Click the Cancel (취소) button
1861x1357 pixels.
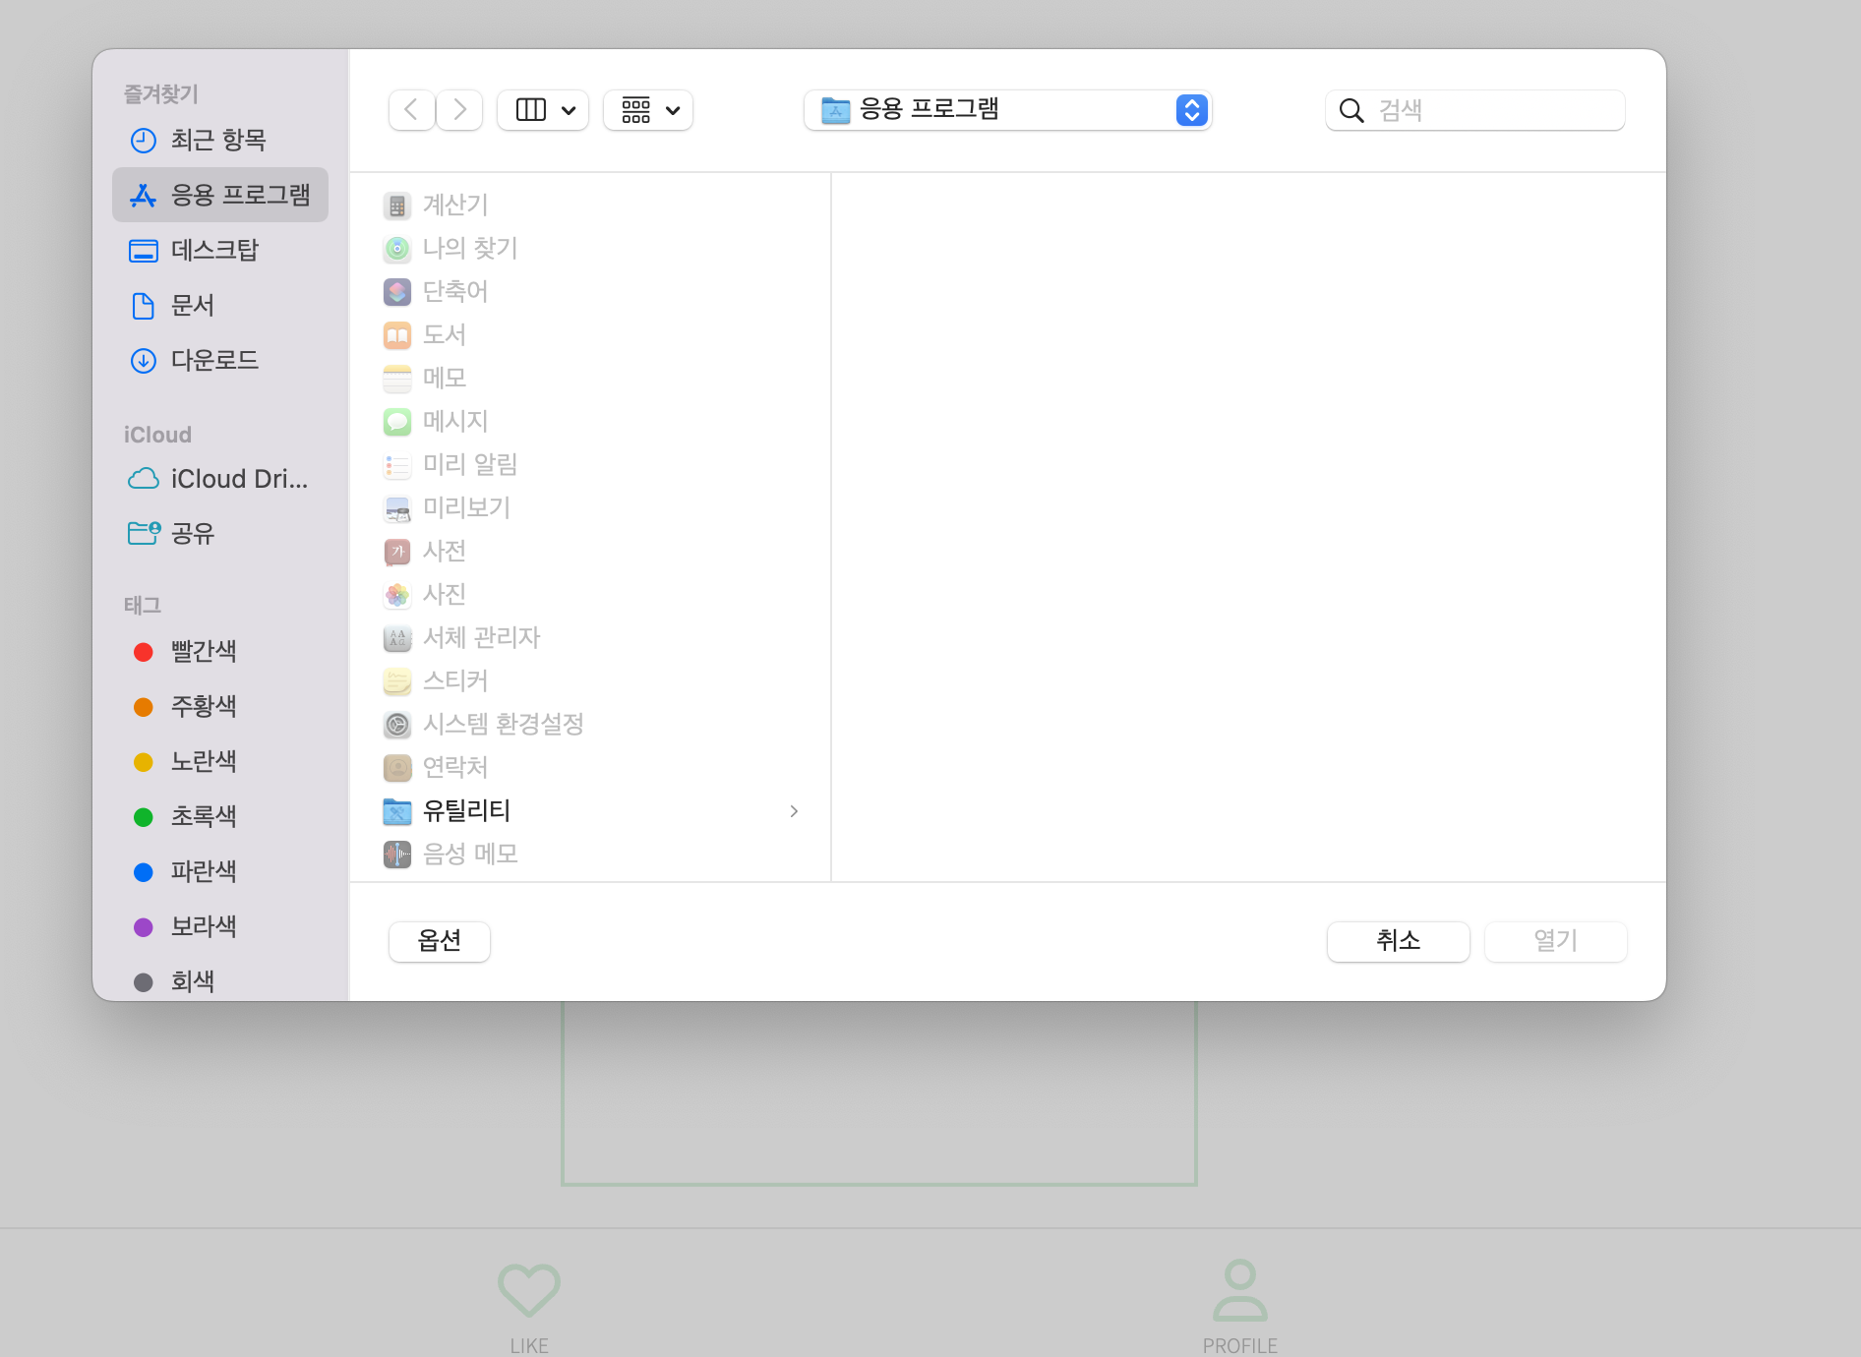(1399, 941)
